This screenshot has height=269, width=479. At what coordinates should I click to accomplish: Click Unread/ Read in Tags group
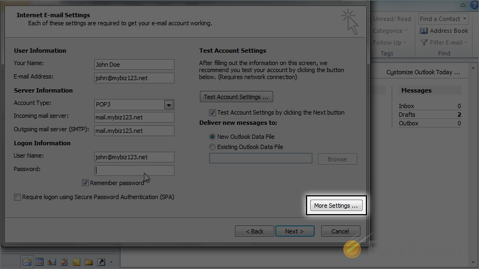pos(392,19)
